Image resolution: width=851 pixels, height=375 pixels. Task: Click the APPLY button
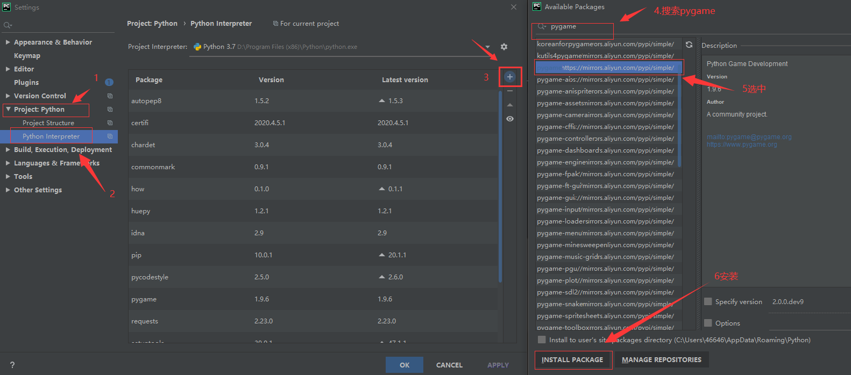[498, 365]
